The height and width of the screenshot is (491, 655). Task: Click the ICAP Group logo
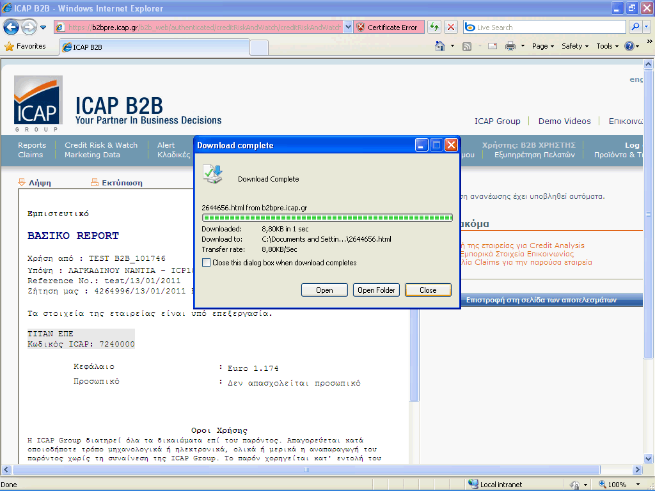38,103
